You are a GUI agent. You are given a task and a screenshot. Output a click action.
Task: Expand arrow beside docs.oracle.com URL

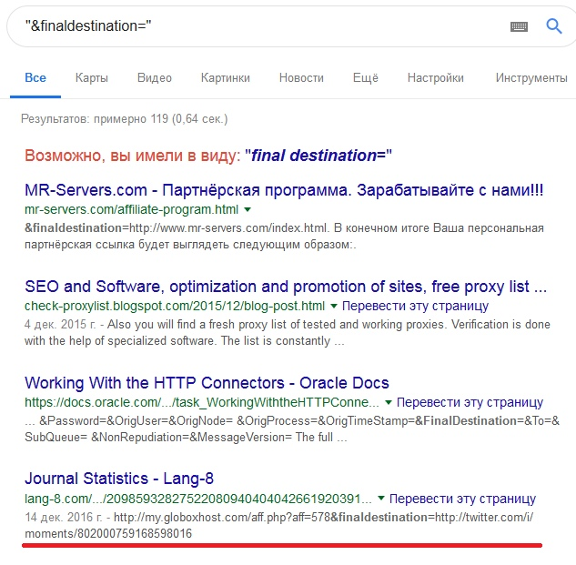388,403
